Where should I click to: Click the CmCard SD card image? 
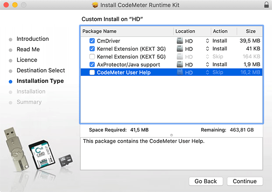(42, 155)
